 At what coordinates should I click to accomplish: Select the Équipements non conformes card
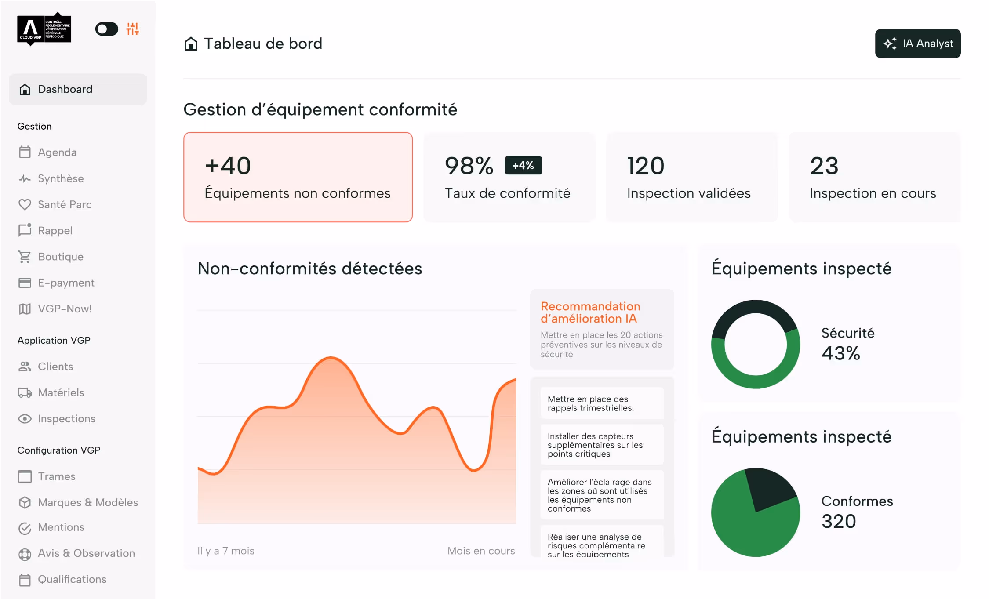pos(298,177)
